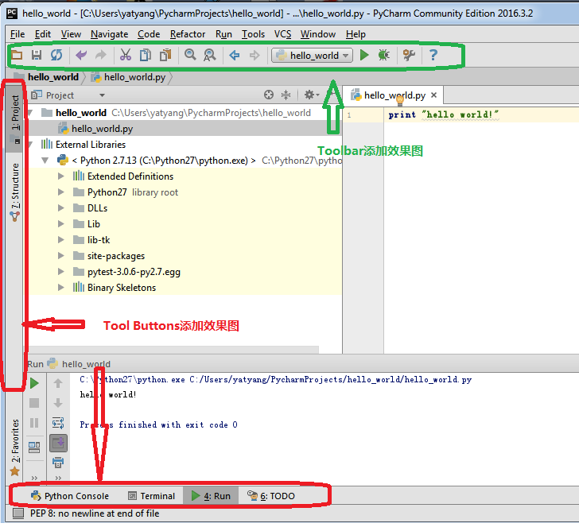Toggle the 2: Favorites tool window button
The height and width of the screenshot is (527, 579).
click(x=15, y=447)
